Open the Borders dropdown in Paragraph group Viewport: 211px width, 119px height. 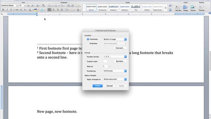coord(73,10)
